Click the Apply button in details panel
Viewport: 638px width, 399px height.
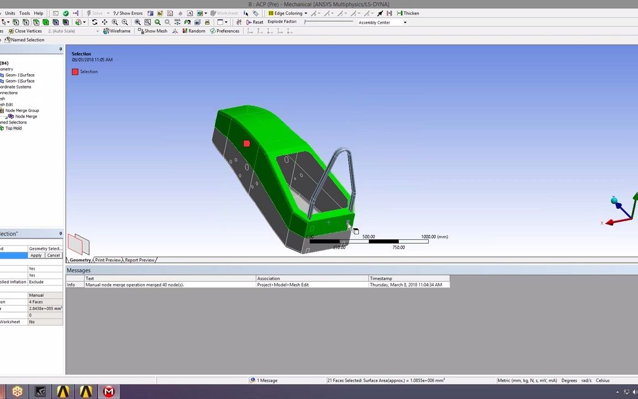(35, 255)
